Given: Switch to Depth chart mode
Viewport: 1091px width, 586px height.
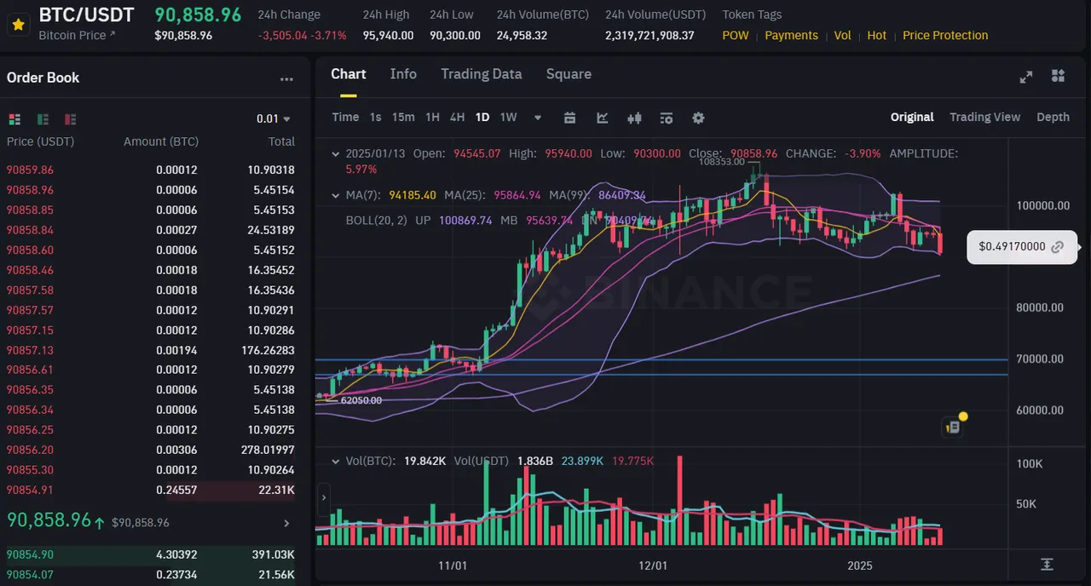Looking at the screenshot, I should click(1053, 118).
